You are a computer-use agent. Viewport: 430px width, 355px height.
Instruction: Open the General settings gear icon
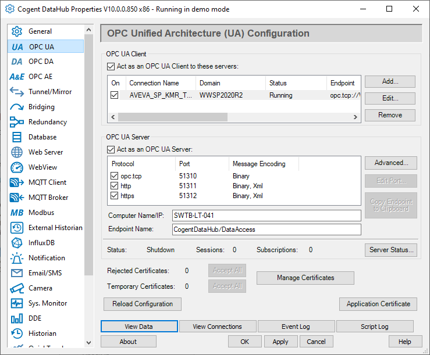click(17, 31)
